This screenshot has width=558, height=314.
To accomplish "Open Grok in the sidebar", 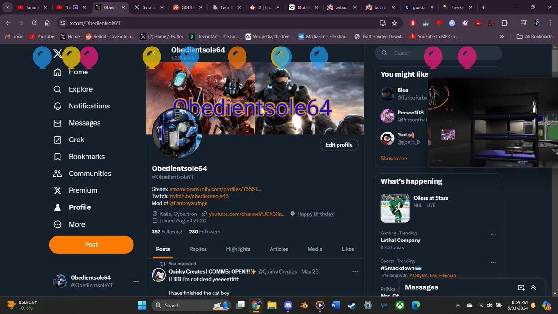I will click(x=69, y=140).
